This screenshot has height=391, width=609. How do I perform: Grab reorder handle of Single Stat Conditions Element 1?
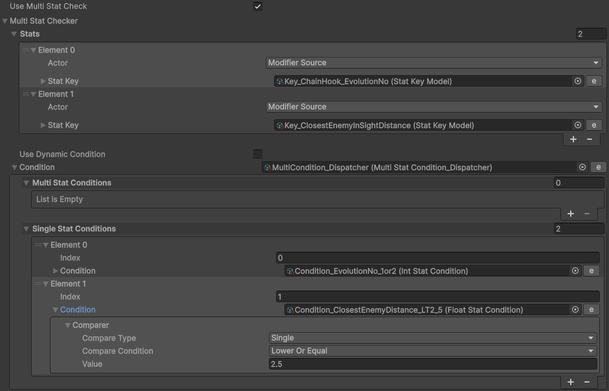coord(38,284)
